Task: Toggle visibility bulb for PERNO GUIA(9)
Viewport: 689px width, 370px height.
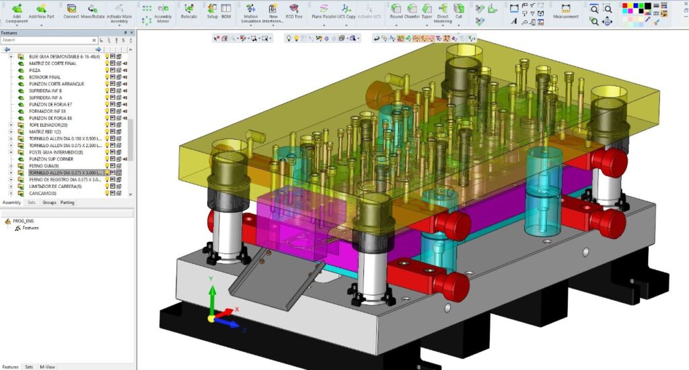Action: pos(107,166)
